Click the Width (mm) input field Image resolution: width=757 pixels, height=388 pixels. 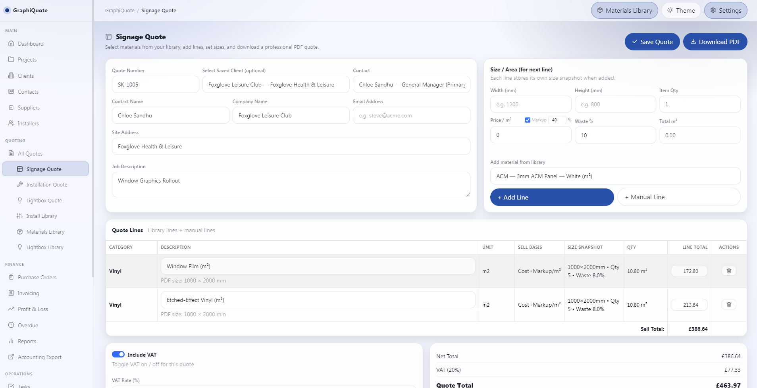pos(531,104)
